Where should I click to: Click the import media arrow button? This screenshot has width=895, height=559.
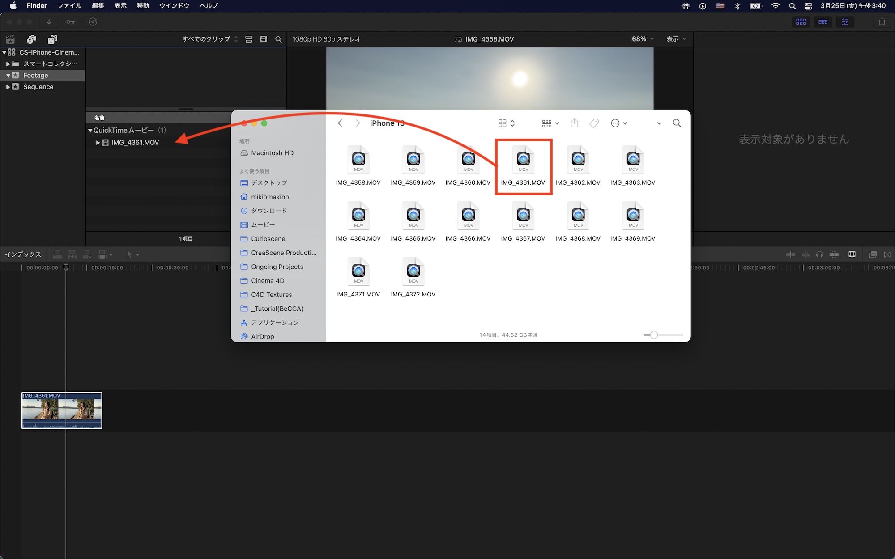click(x=49, y=22)
